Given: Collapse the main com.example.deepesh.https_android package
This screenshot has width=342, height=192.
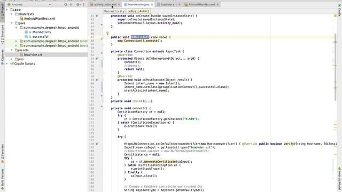Looking at the screenshot, I should coord(17,28).
